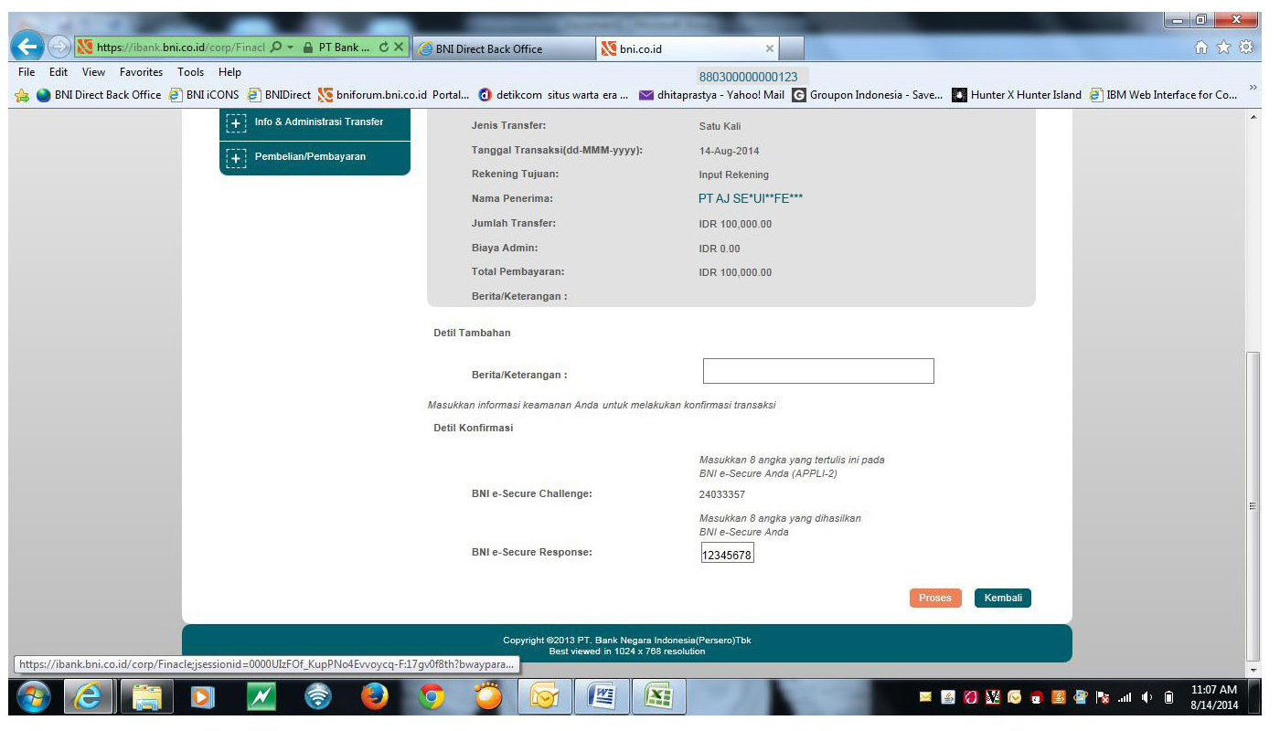Switch to Microsoft Word on the taskbar

[x=603, y=697]
